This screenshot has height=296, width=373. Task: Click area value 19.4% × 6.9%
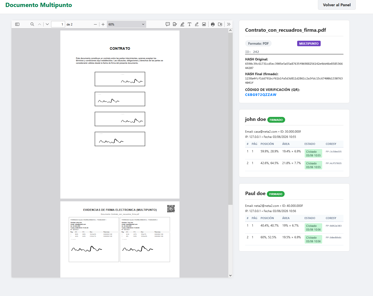coord(291,151)
